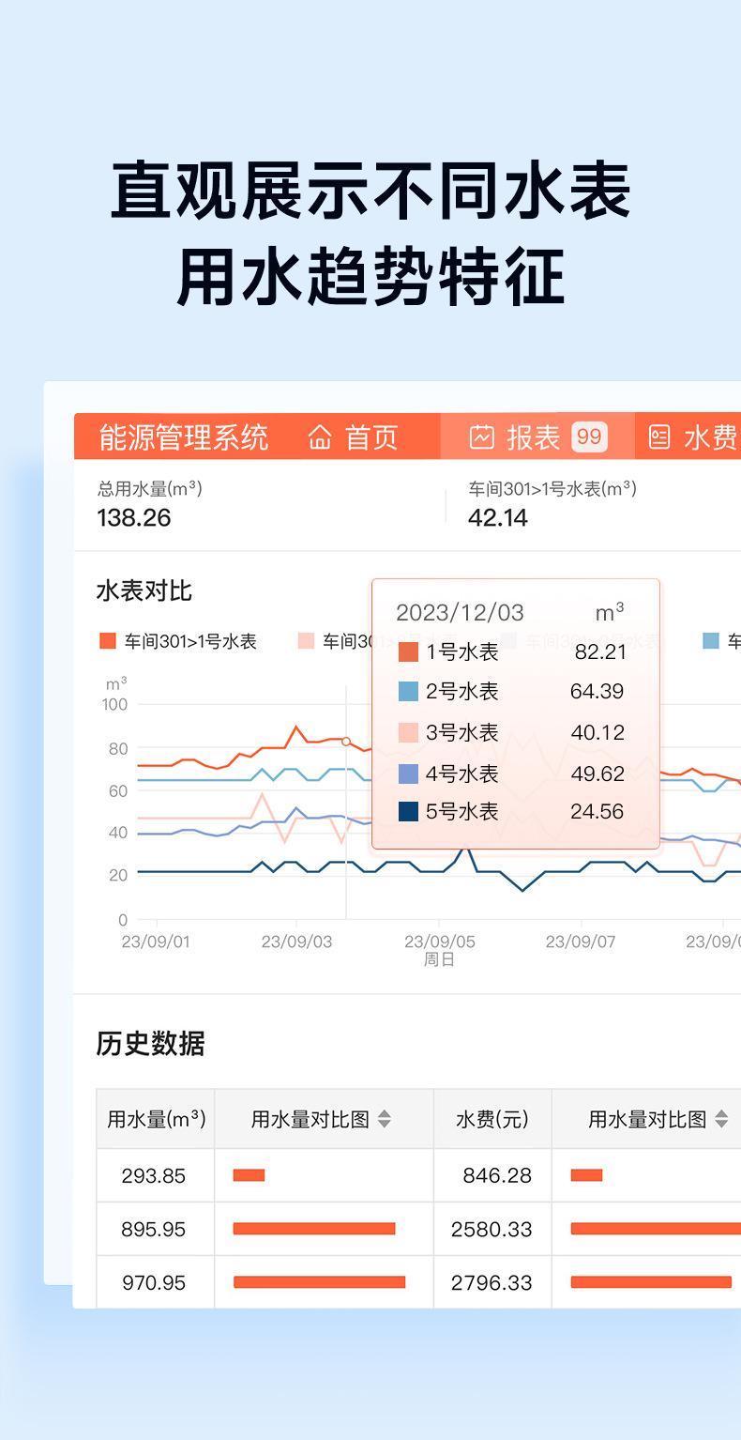Image resolution: width=741 pixels, height=1440 pixels.
Task: Click the 水费 bill icon in navigation
Action: tap(660, 437)
